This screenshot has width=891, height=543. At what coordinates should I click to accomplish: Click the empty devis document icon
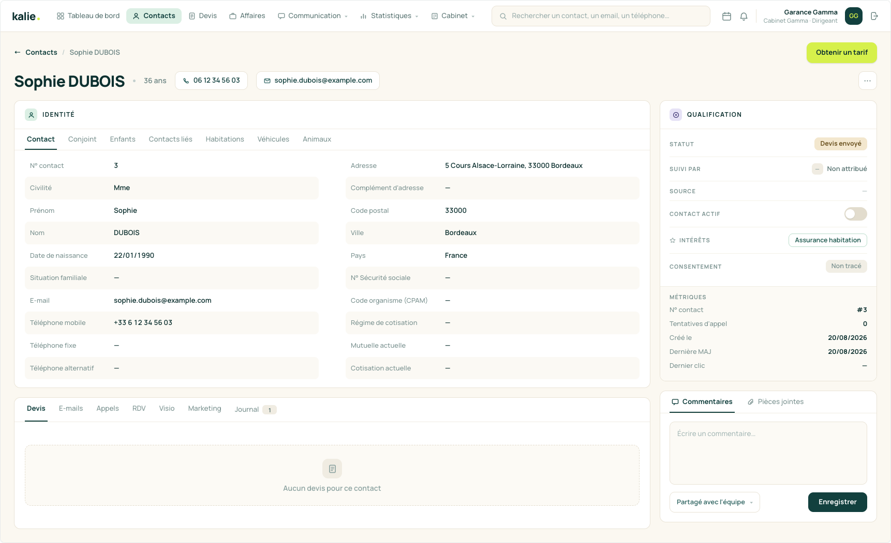tap(332, 469)
